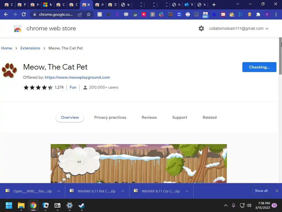
Task: Open the mushroom extension icon
Action: click(x=250, y=14)
